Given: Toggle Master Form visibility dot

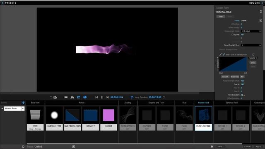Looking at the screenshot, I should (x=2, y=108).
